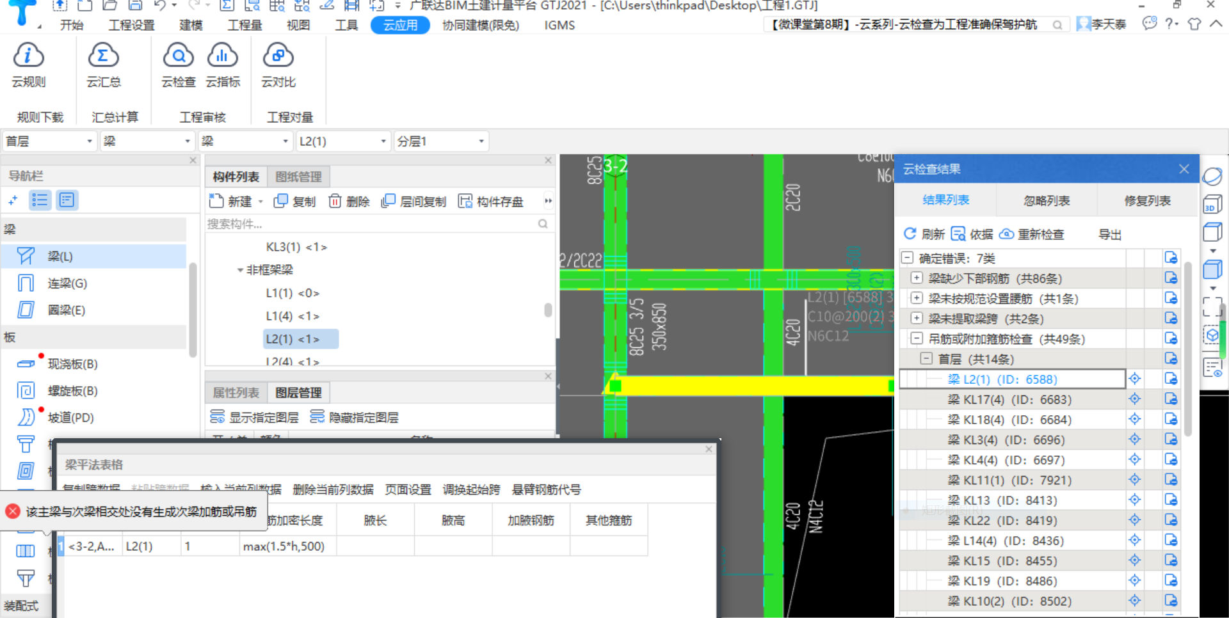
Task: Open the 视图 ribbon tab
Action: 298,25
